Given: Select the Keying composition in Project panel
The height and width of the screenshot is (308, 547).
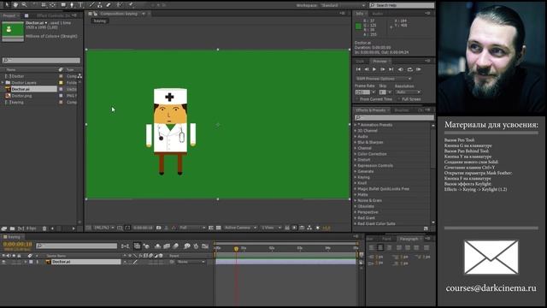Looking at the screenshot, I should [x=17, y=103].
